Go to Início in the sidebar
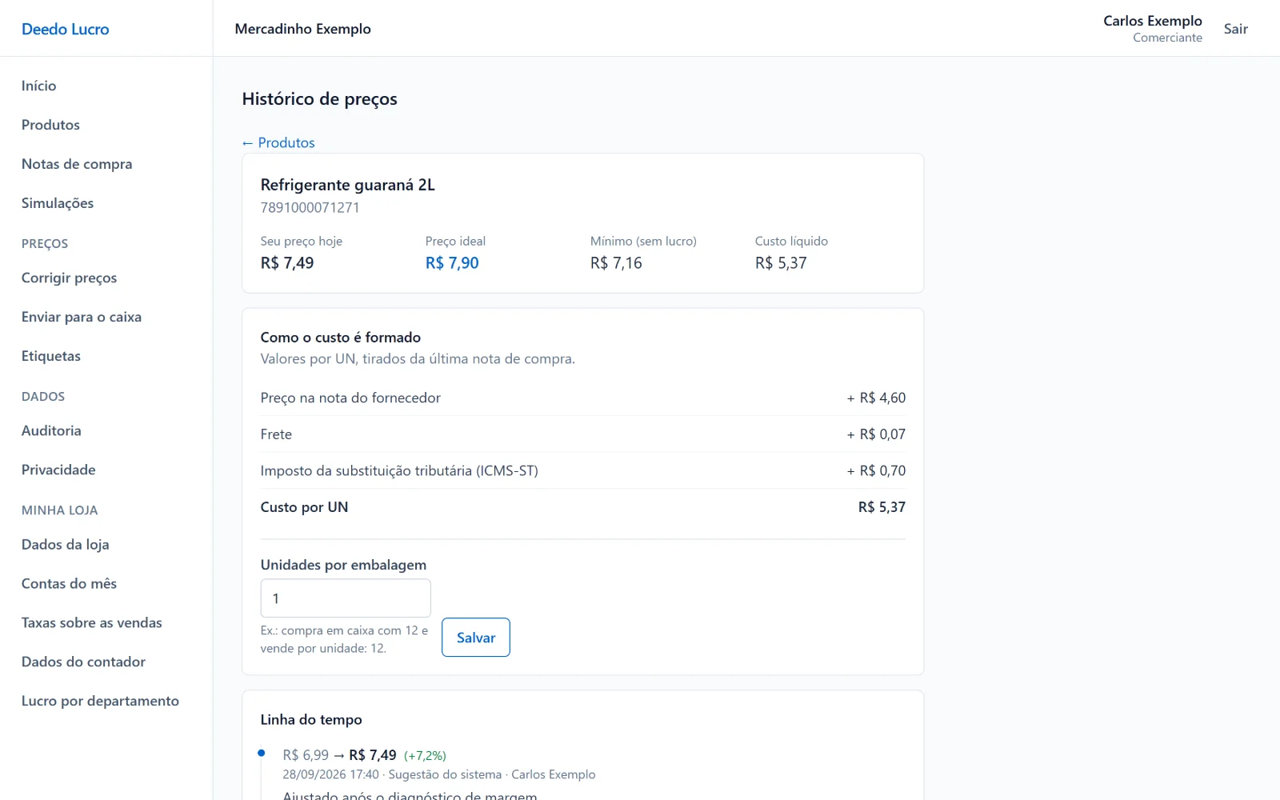 tap(38, 86)
